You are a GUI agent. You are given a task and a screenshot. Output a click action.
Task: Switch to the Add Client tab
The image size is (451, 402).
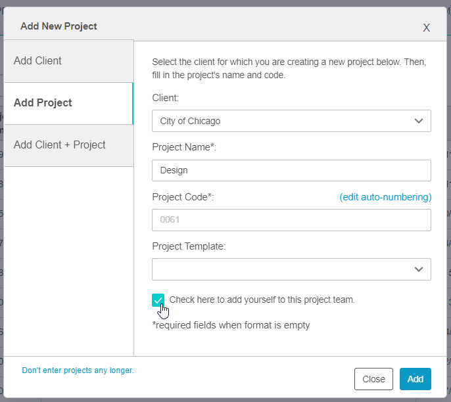pyautogui.click(x=68, y=61)
